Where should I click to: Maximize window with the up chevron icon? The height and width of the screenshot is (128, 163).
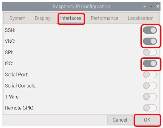(x=151, y=7)
